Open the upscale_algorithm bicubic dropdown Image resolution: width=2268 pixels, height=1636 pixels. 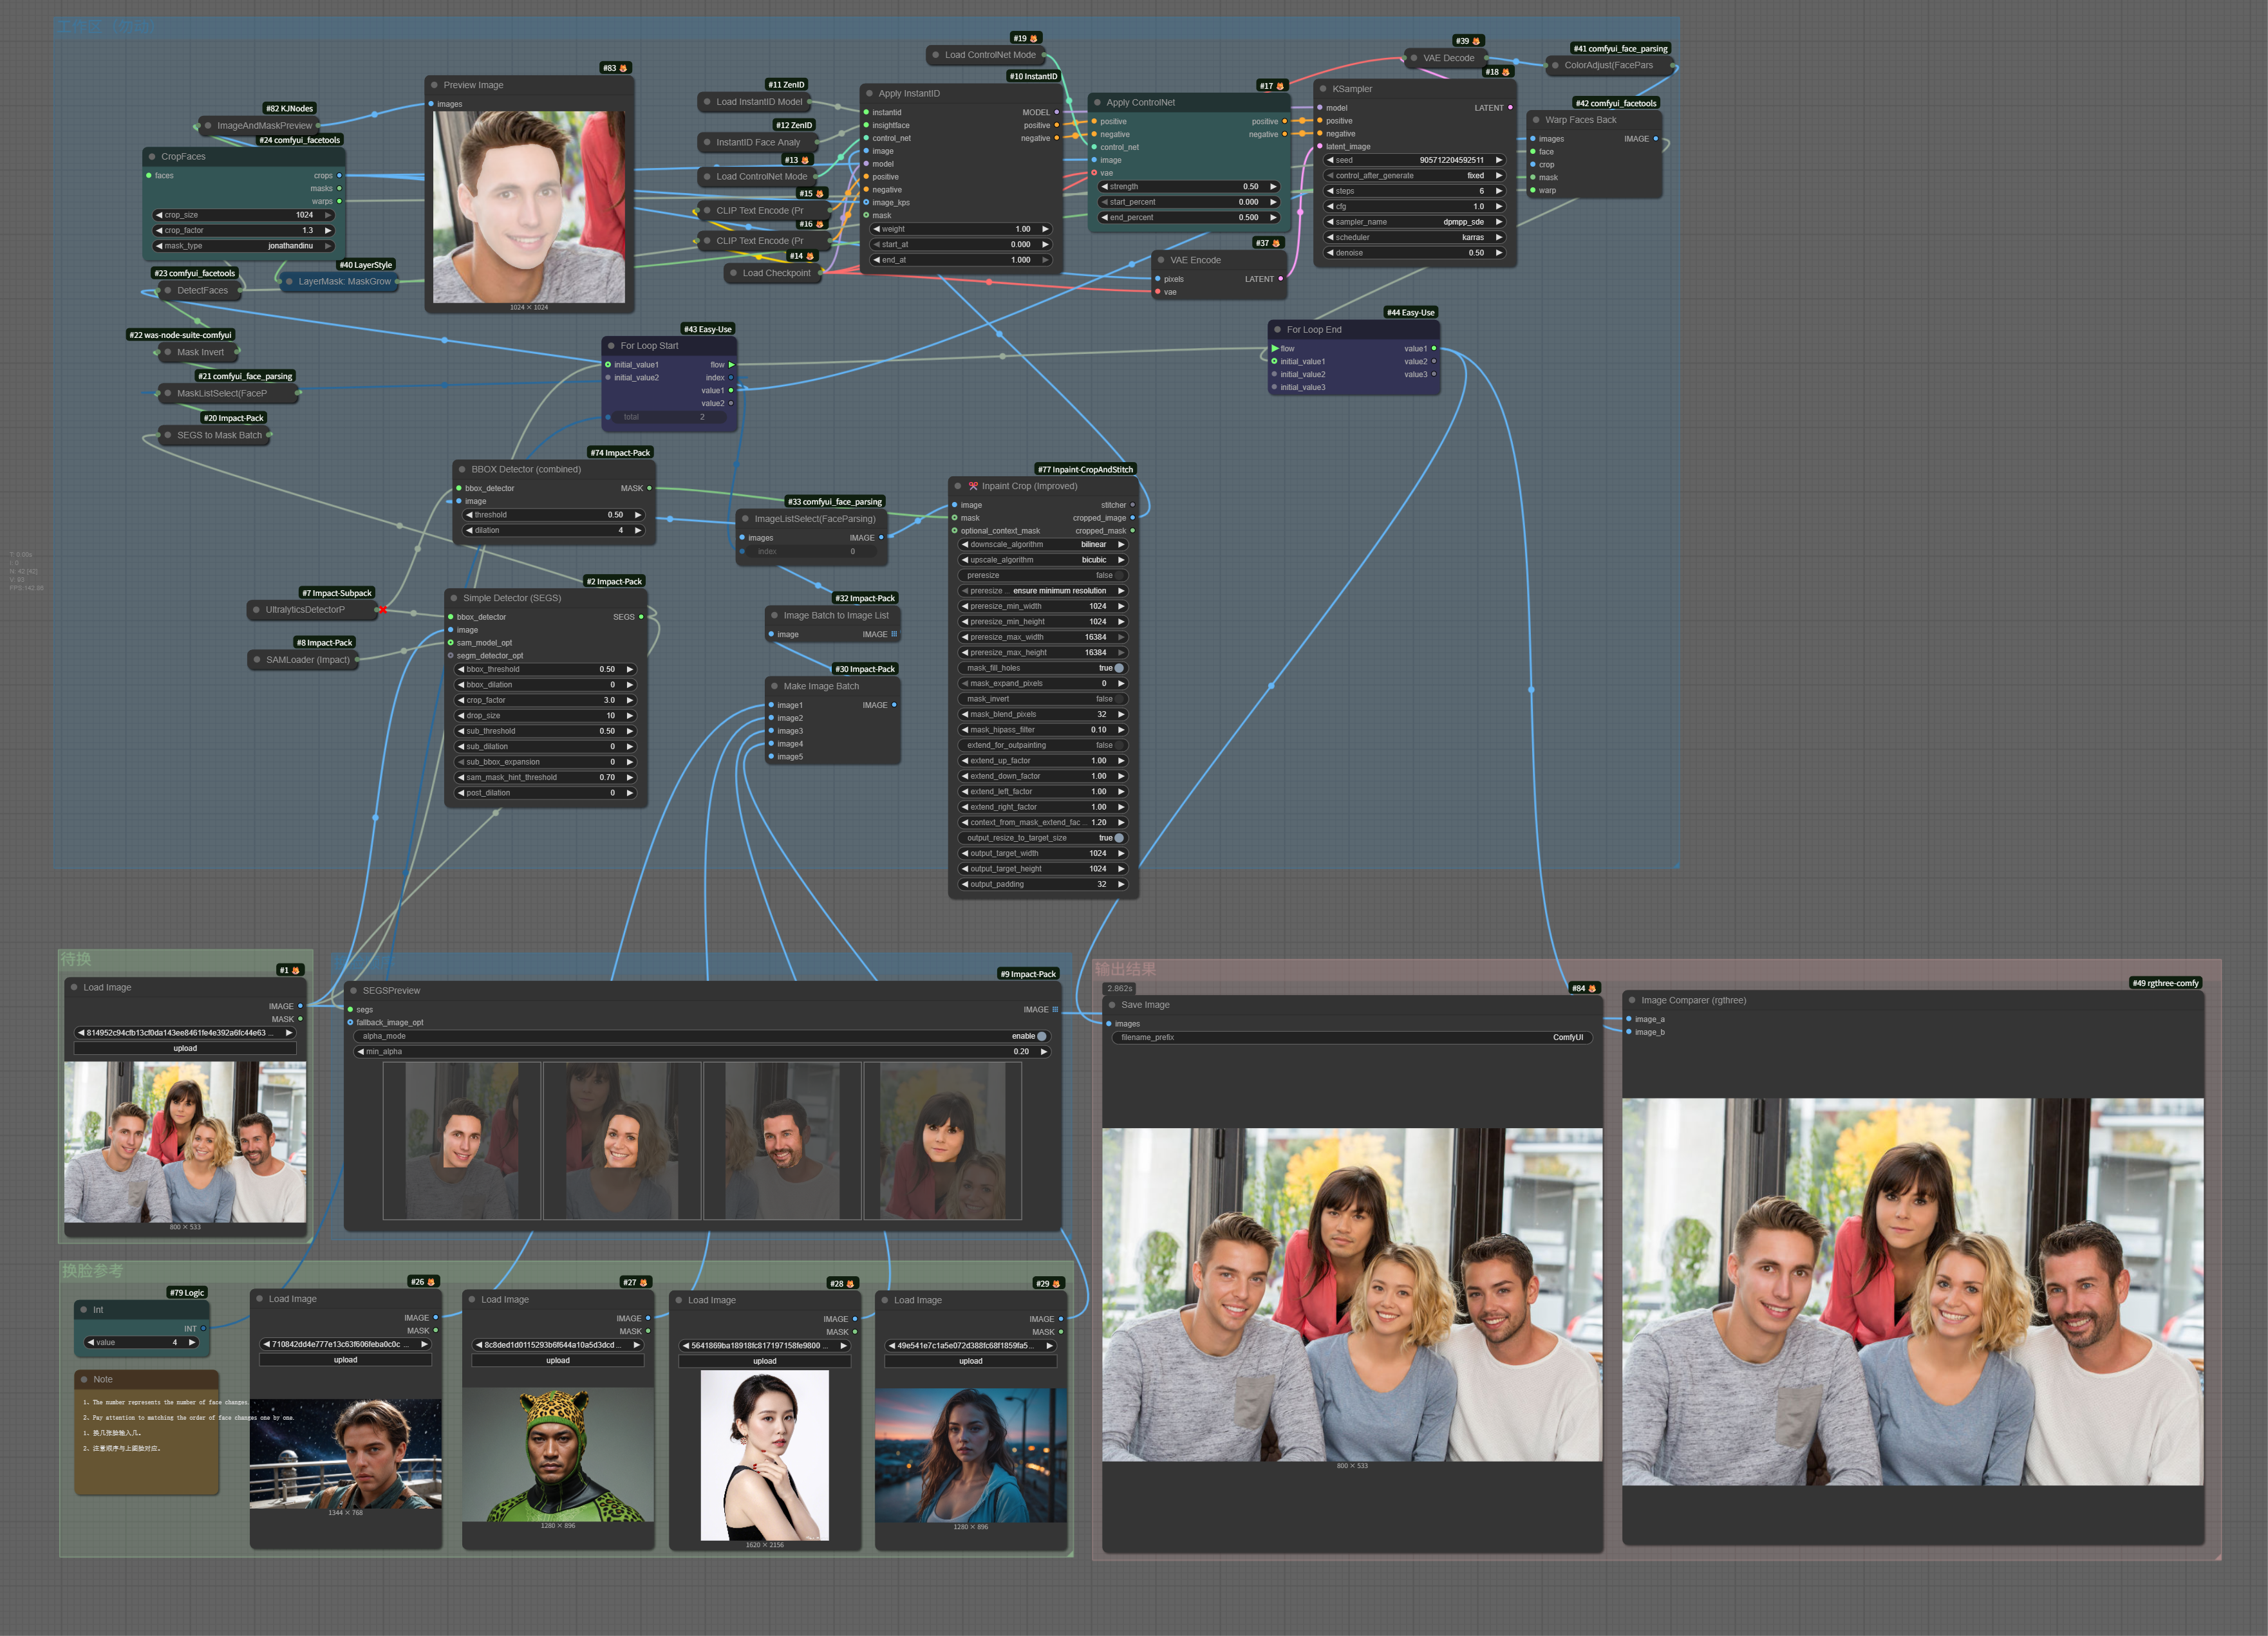coord(1043,560)
